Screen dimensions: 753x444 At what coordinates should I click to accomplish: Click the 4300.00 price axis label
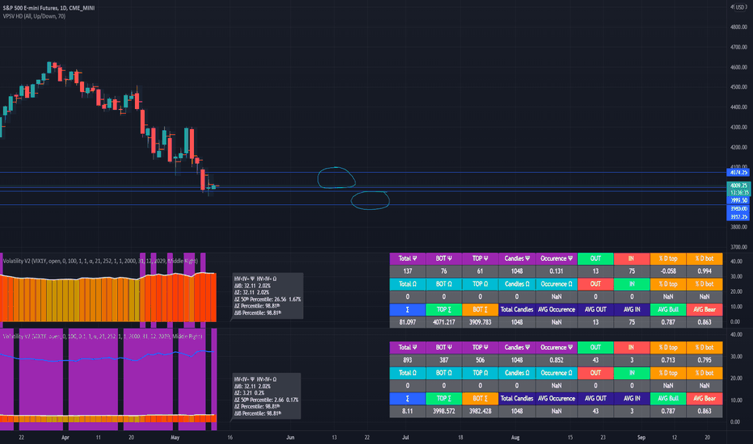pyautogui.click(x=738, y=128)
